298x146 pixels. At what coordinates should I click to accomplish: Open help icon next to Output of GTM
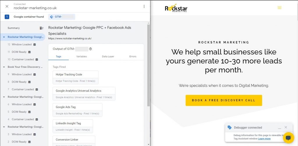[x=91, y=49]
